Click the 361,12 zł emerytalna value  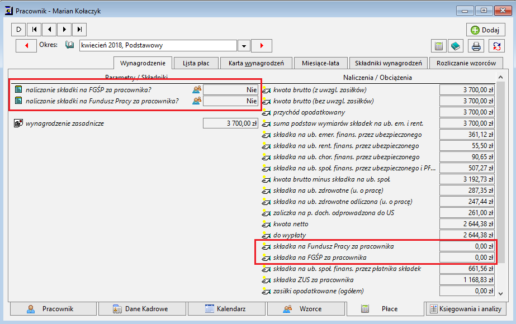[x=467, y=135]
